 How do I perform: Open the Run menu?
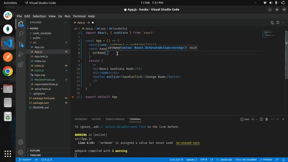click(67, 16)
